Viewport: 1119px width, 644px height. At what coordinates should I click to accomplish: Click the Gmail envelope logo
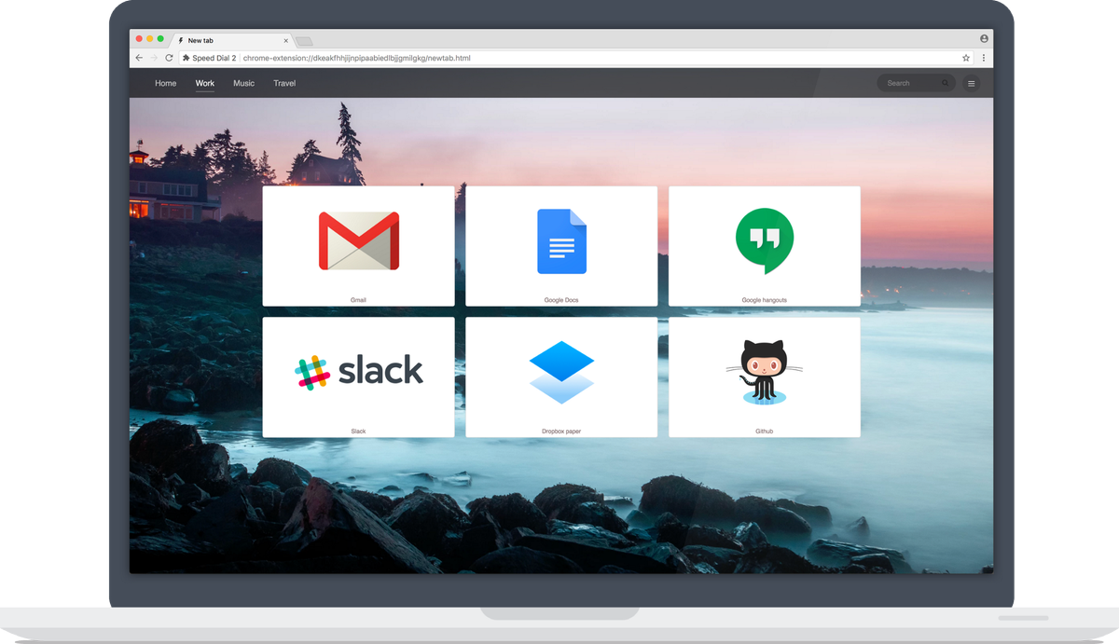pyautogui.click(x=359, y=241)
